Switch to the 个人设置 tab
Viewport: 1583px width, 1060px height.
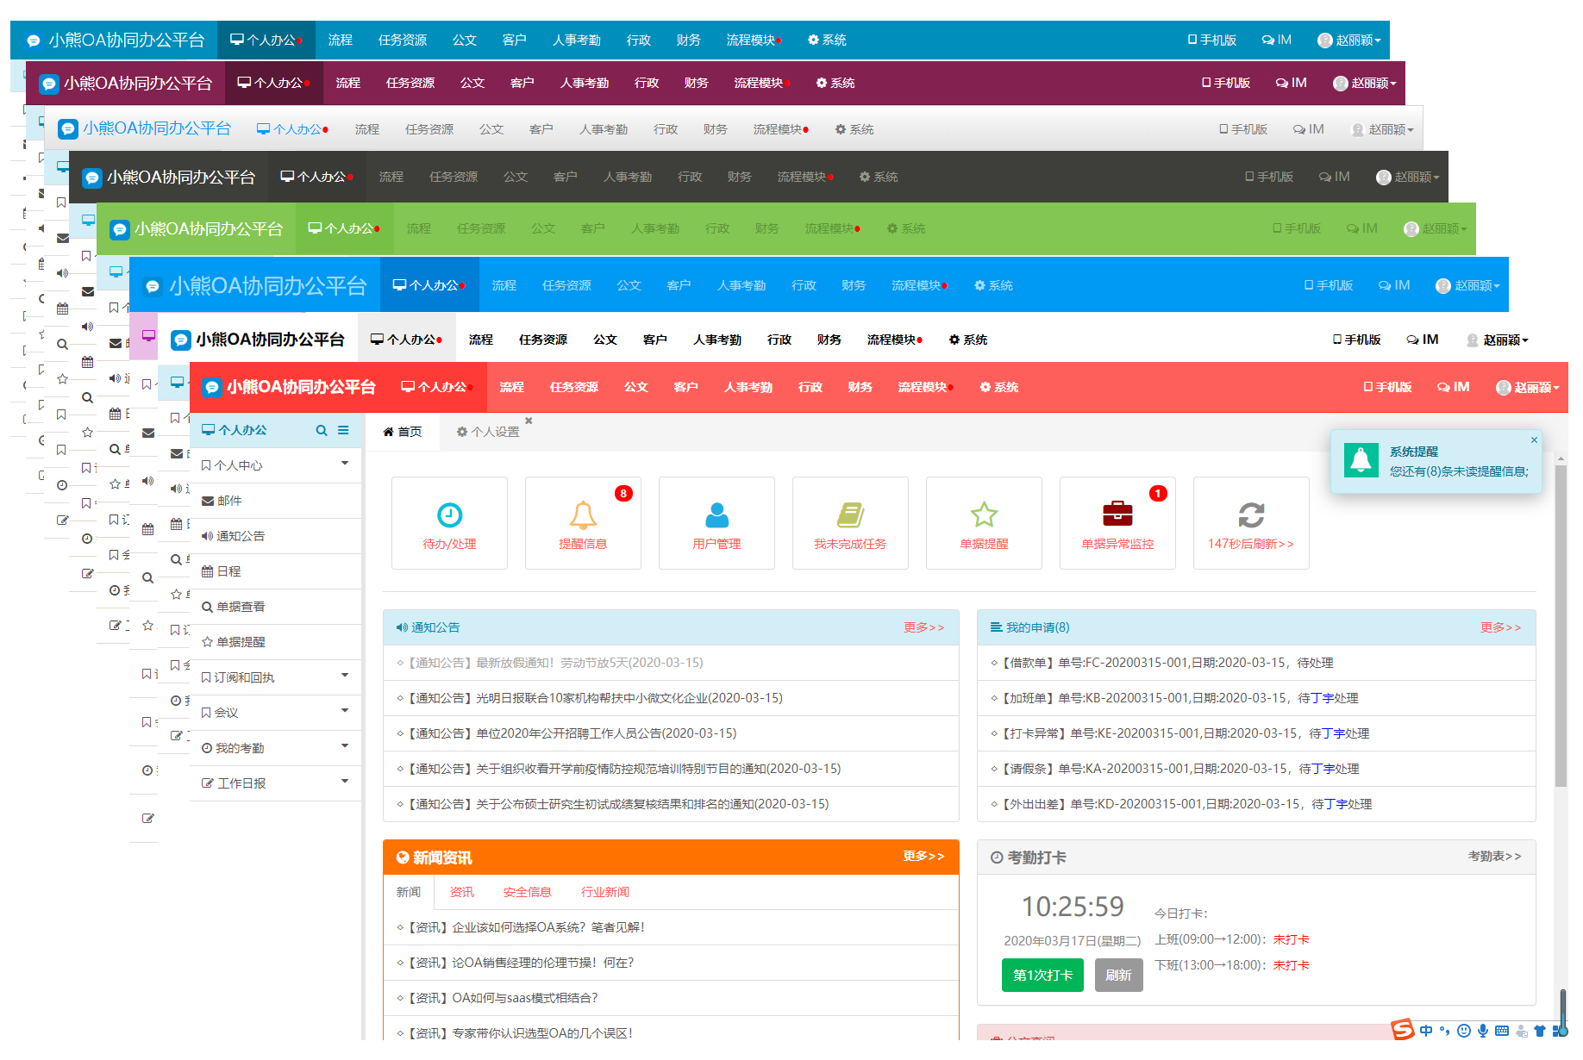click(489, 432)
